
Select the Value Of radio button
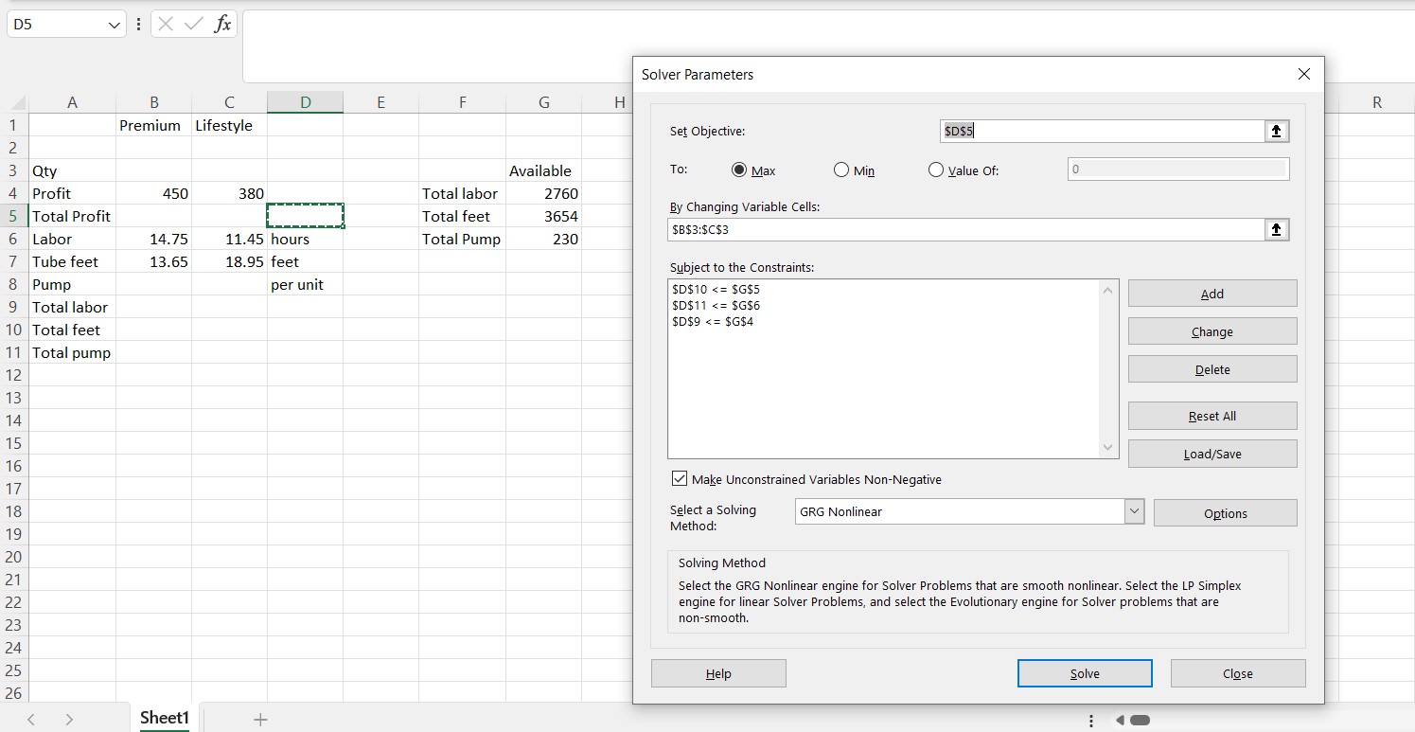(x=936, y=170)
